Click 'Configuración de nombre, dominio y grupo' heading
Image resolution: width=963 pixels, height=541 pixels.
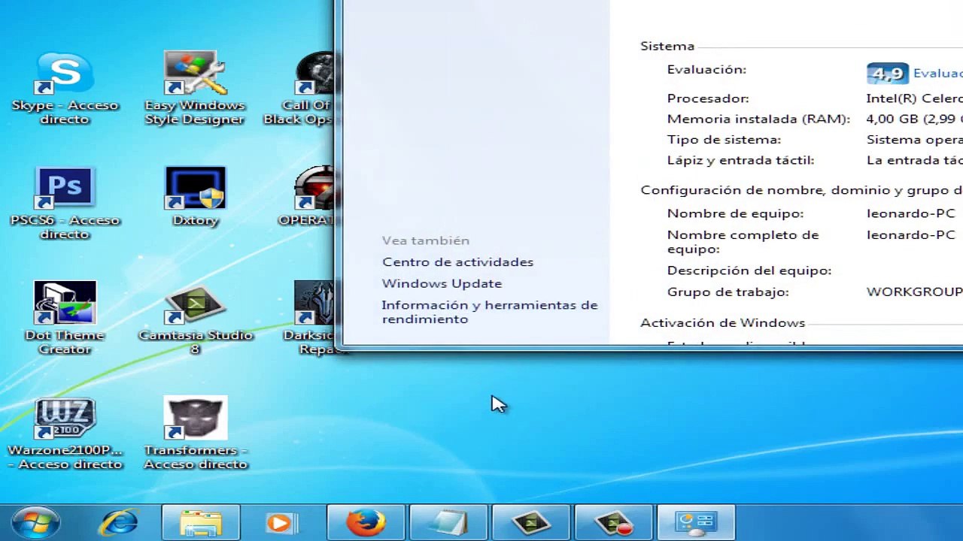(801, 191)
